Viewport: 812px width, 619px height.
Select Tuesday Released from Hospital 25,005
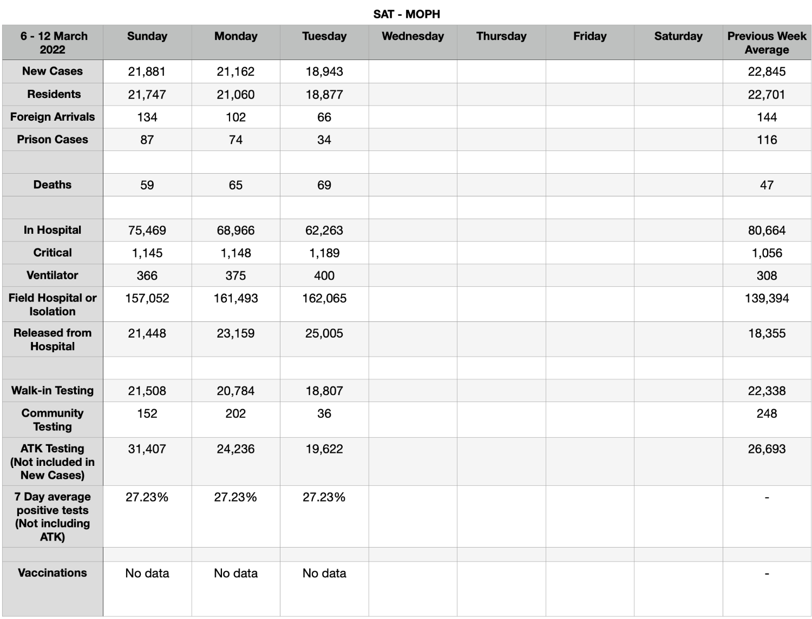pos(324,339)
